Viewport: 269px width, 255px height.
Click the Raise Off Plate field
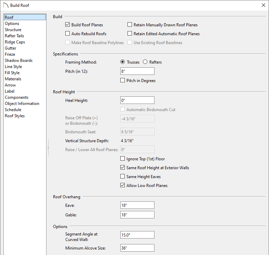(137, 119)
